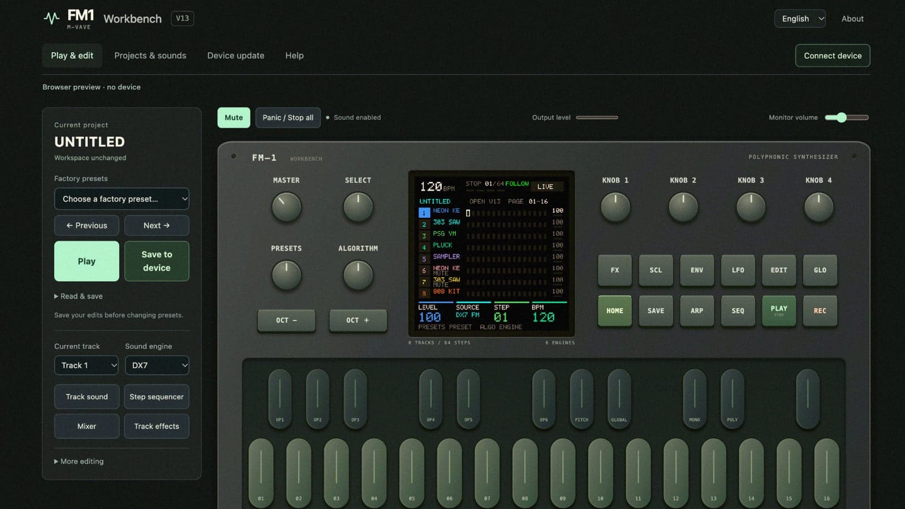
Task: Tap the GLOBAL key on the synth
Action: click(x=619, y=398)
